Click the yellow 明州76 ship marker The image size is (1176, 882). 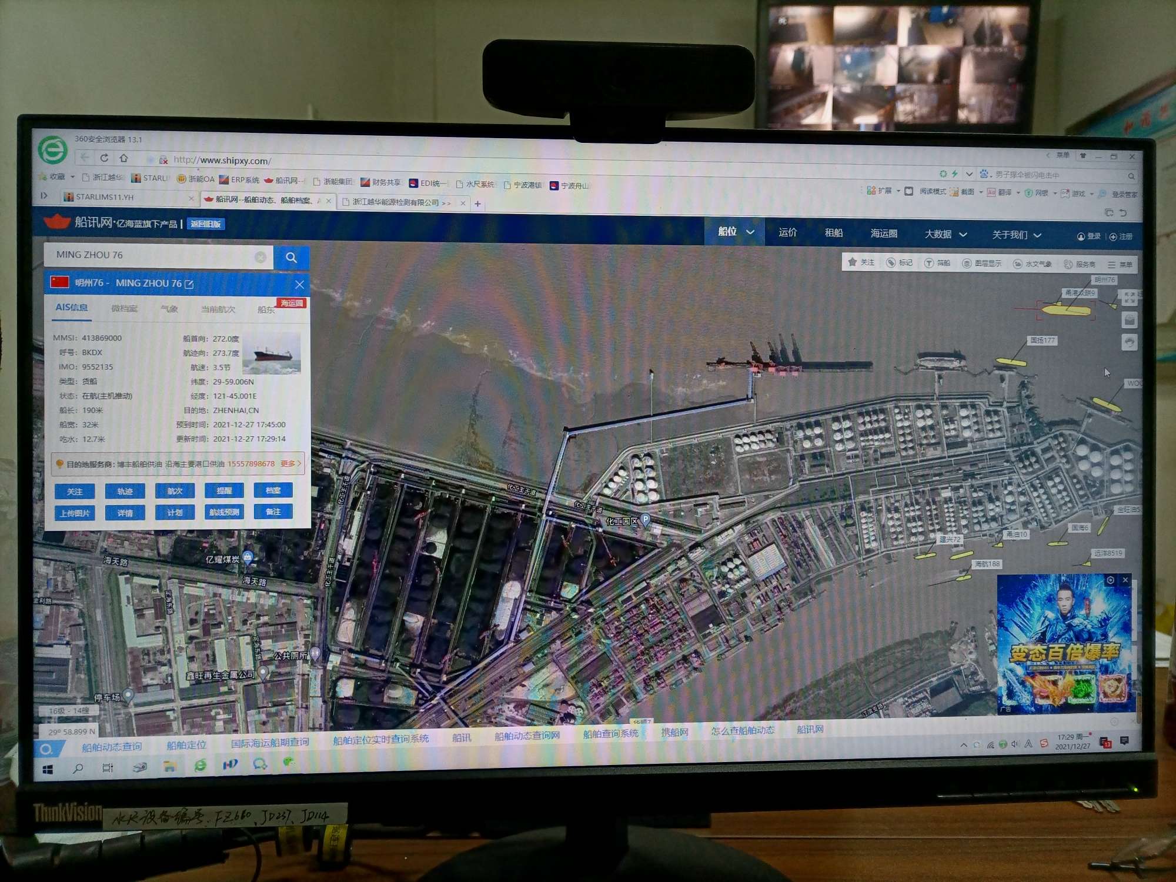(x=1066, y=309)
